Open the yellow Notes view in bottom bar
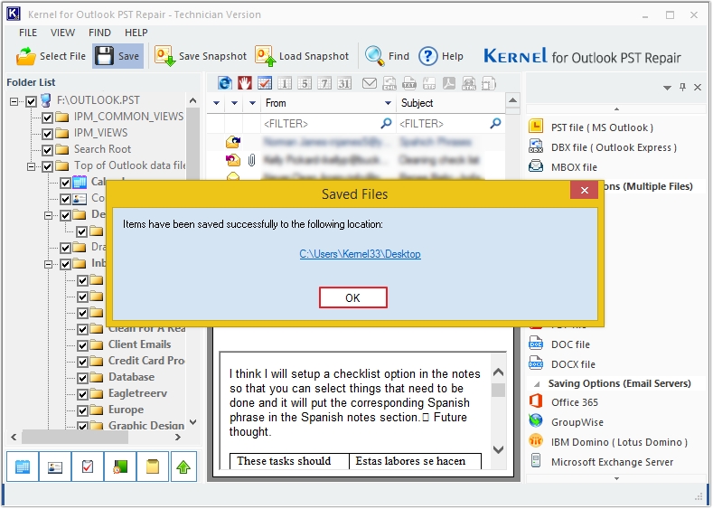 (x=153, y=467)
